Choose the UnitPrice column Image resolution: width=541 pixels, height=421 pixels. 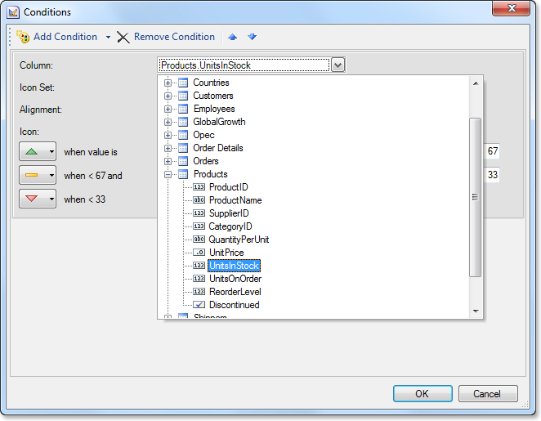click(x=226, y=253)
